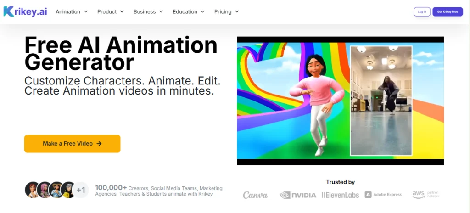470x213 pixels.
Task: Expand the Education chevron arrow
Action: [202, 11]
